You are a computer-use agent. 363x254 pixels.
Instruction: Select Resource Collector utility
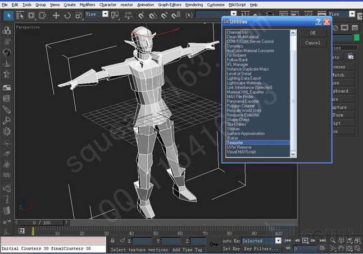pyautogui.click(x=258, y=115)
